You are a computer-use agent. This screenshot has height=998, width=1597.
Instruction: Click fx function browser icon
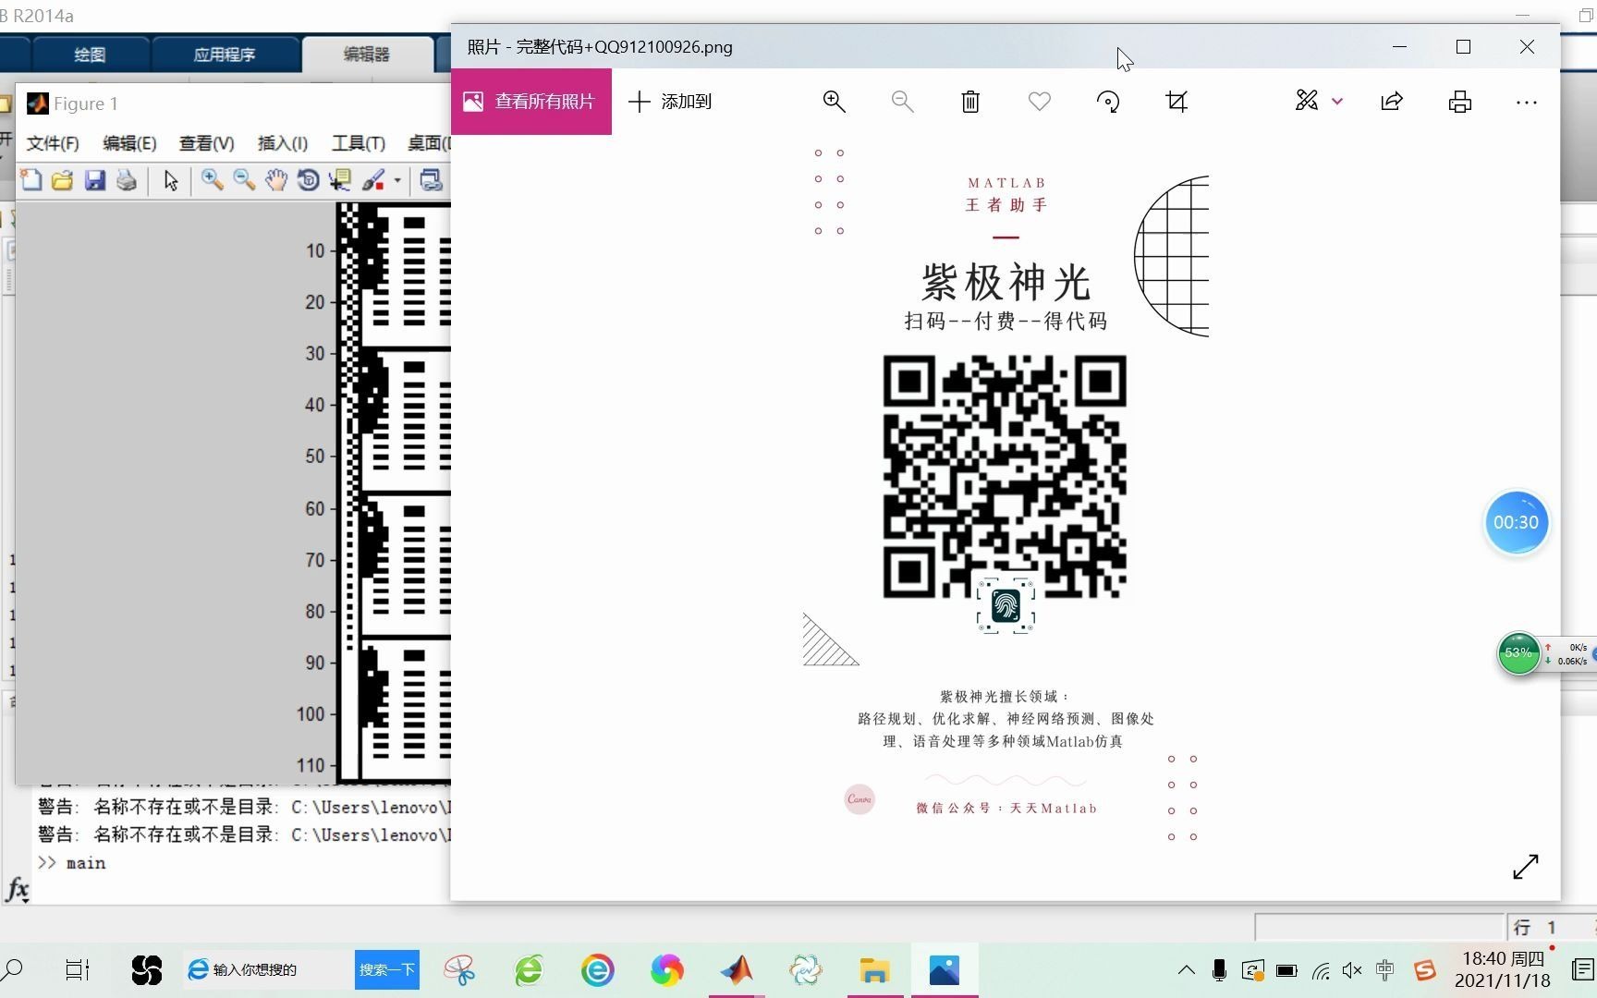[x=18, y=890]
